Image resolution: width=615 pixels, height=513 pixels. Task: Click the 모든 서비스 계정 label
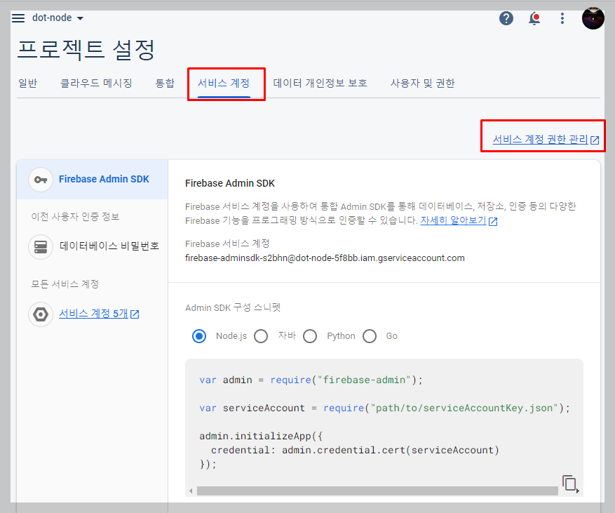[x=65, y=284]
